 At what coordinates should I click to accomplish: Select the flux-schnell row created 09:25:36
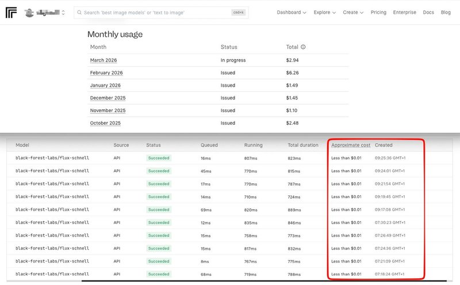[229, 158]
